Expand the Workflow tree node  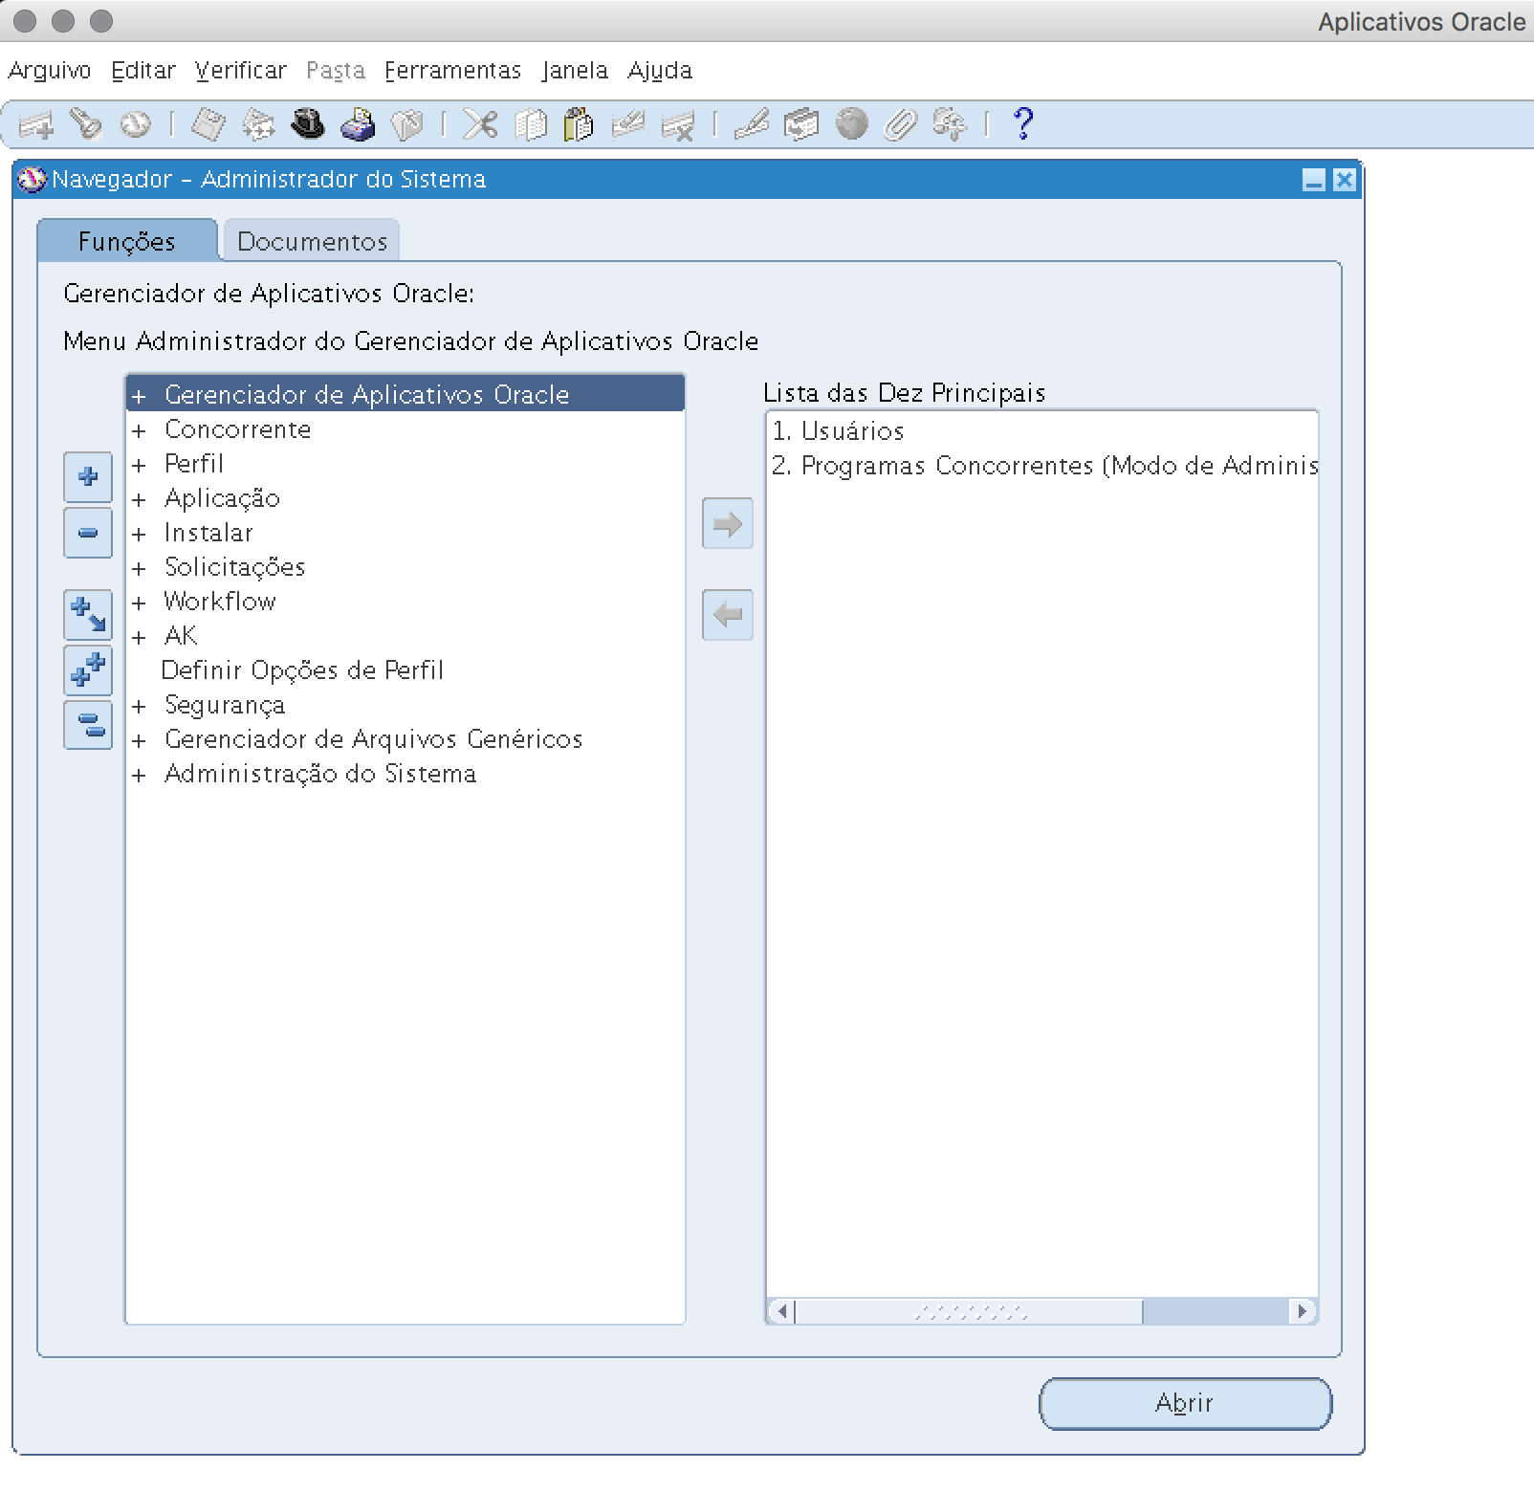click(x=140, y=603)
